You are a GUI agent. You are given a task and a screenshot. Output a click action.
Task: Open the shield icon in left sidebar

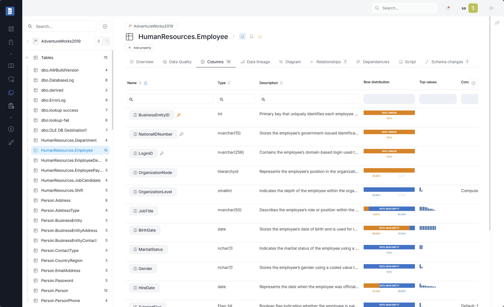point(11,79)
